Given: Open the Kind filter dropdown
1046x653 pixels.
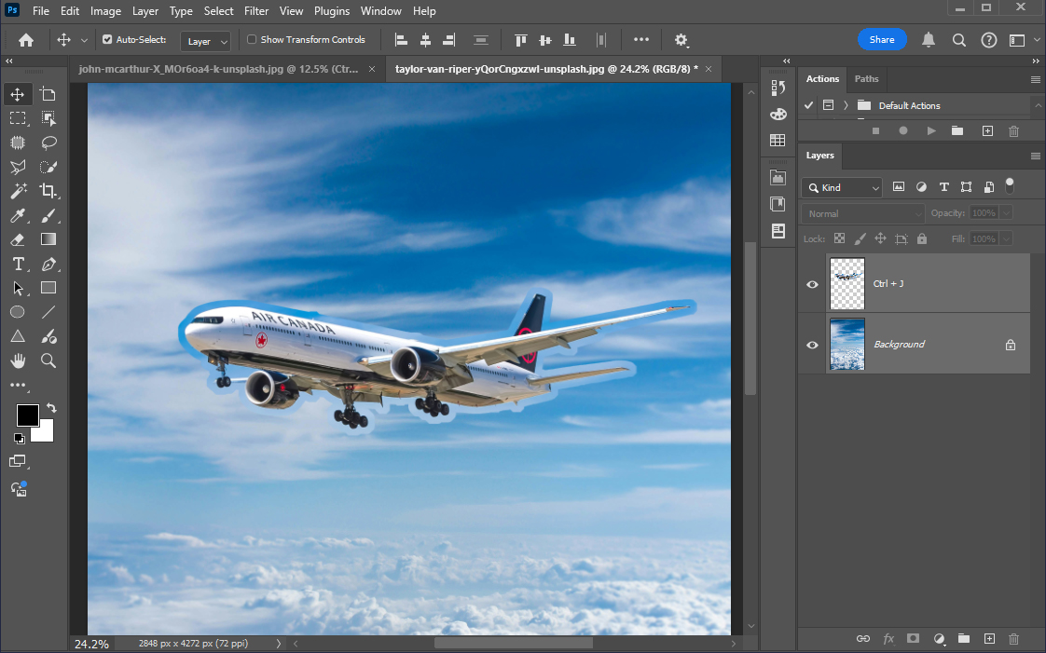Looking at the screenshot, I should pos(842,188).
